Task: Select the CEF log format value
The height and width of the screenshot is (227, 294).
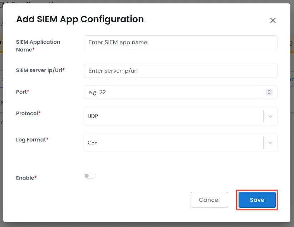Action: [x=92, y=142]
